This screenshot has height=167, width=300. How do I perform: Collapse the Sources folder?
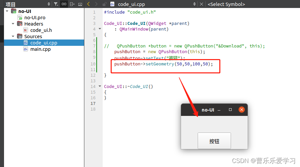click(x=13, y=36)
